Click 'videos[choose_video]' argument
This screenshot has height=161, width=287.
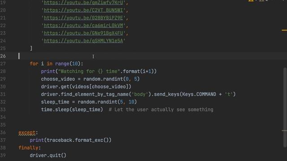(x=100, y=87)
